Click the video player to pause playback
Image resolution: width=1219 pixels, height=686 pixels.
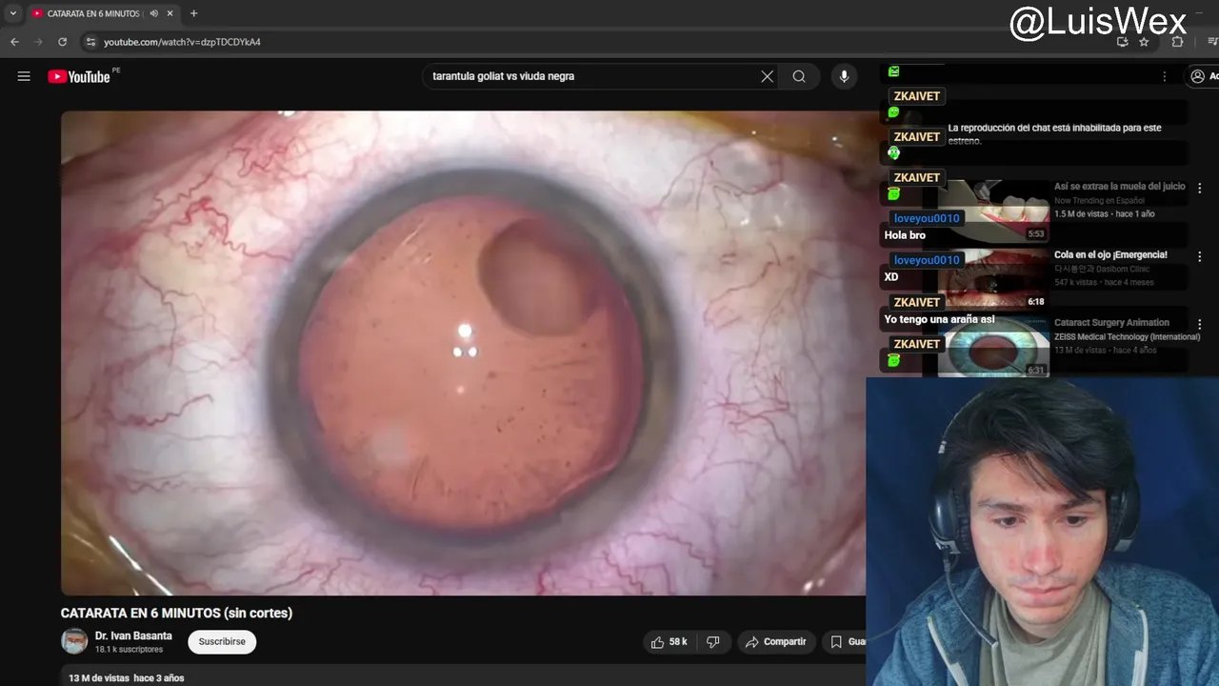click(463, 353)
